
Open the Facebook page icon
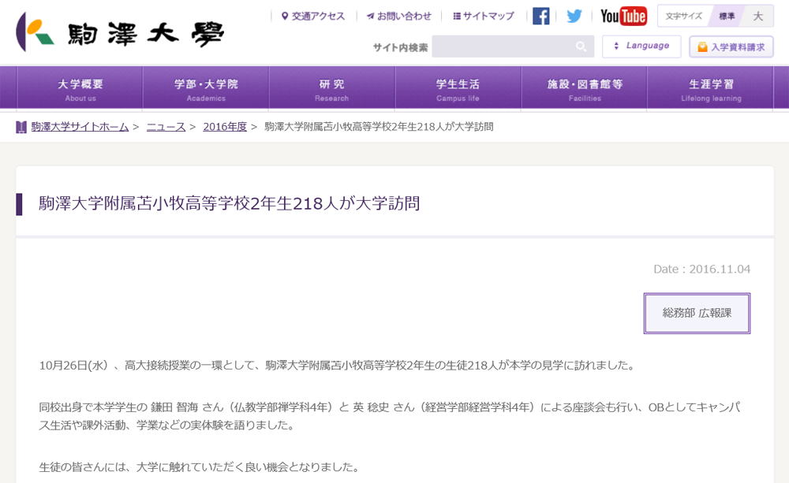coord(541,16)
